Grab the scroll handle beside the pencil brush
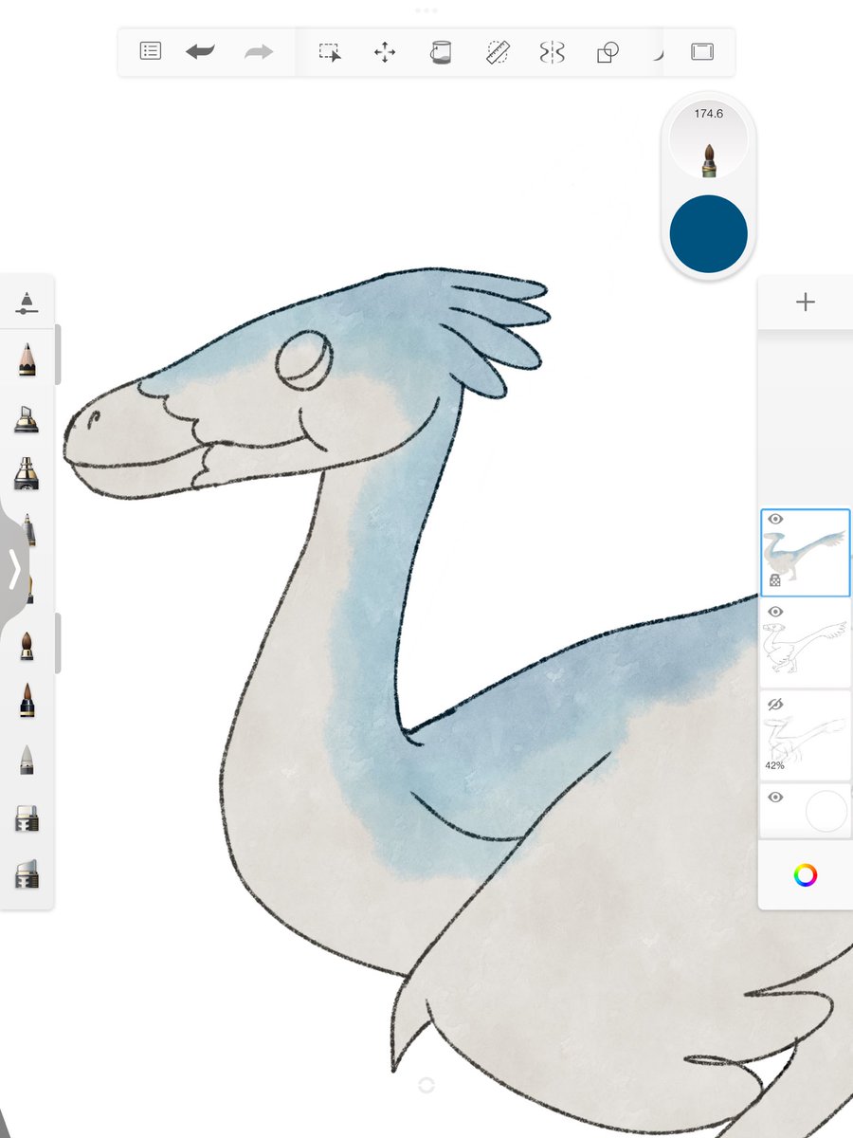This screenshot has height=1138, width=853. [58, 355]
